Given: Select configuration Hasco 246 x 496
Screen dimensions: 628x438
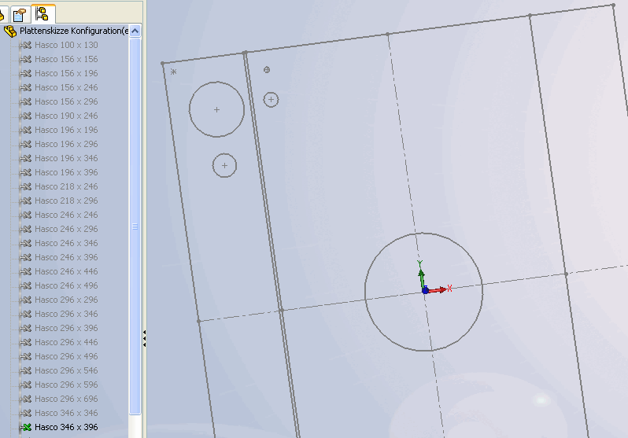Looking at the screenshot, I should click(x=66, y=285).
